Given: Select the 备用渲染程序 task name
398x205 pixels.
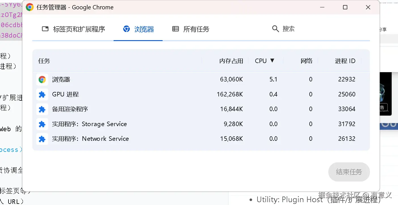Looking at the screenshot, I should (70, 109).
